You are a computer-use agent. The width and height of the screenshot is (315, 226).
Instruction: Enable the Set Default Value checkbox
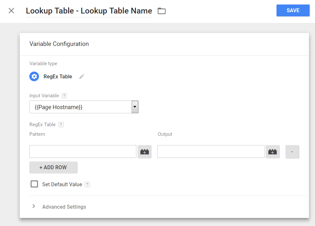(34, 184)
